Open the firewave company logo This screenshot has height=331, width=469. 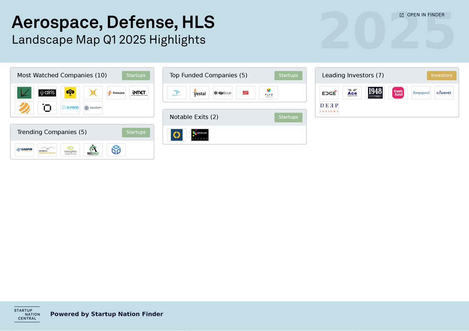coord(116,93)
